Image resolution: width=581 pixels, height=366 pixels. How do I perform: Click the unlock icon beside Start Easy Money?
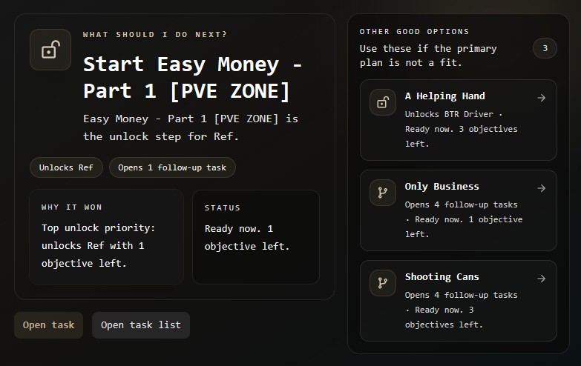(x=50, y=50)
